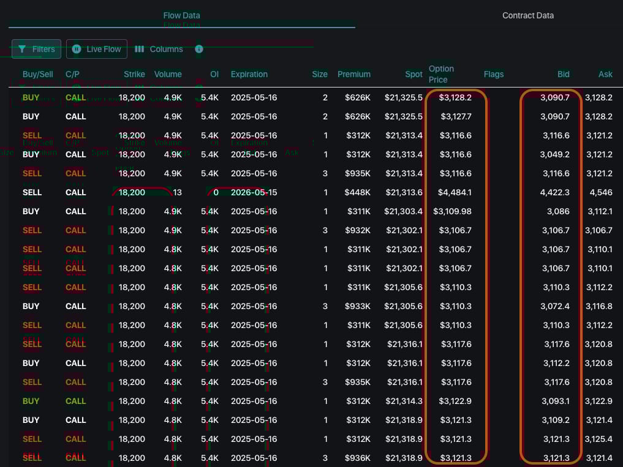Click the 3,112.1 ask value
This screenshot has width=623, height=467.
coord(600,211)
